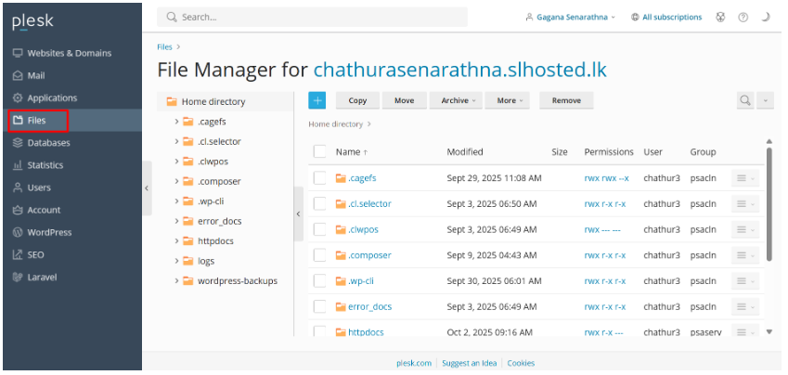Tick the checkbox for .cagefs folder
The width and height of the screenshot is (788, 375).
pos(320,178)
